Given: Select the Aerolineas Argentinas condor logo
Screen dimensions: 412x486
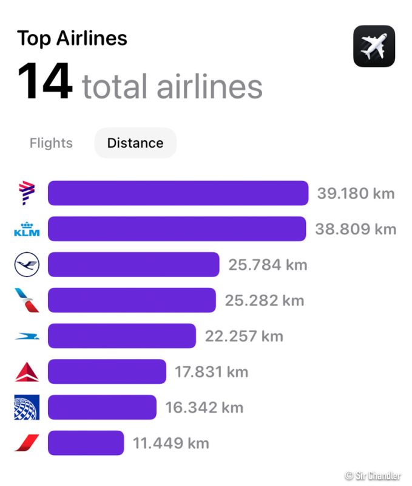Looking at the screenshot, I should click(x=27, y=336).
